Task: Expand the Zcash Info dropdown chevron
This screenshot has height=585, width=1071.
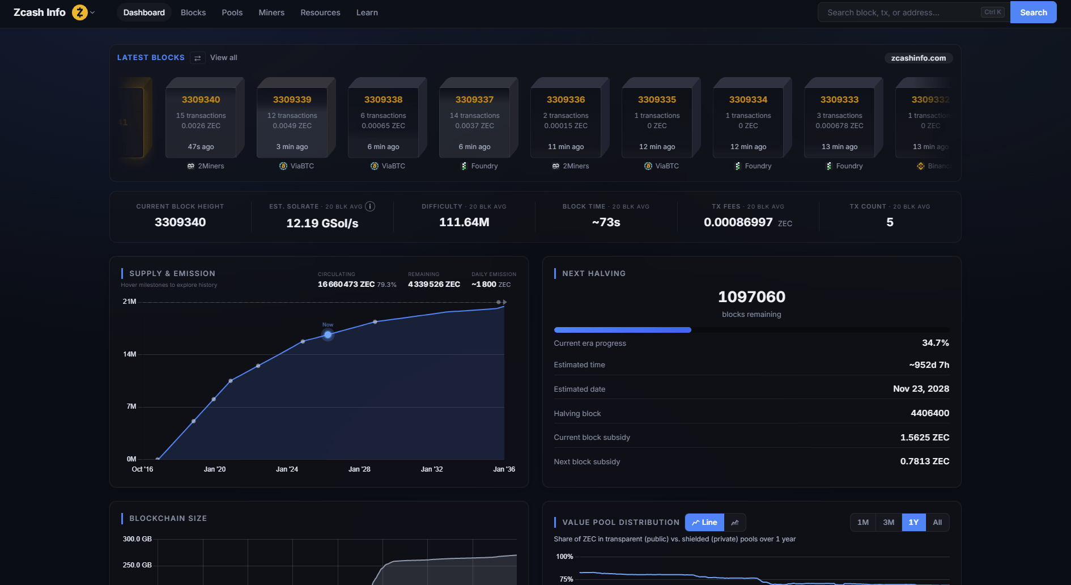Action: pos(92,12)
